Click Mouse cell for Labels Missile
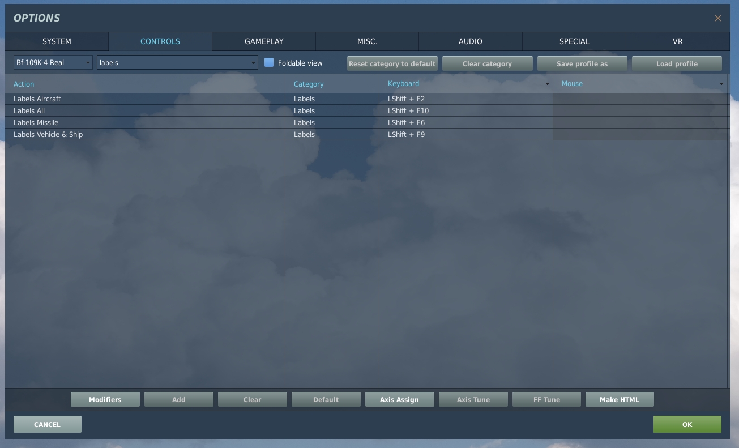The image size is (739, 448). click(640, 122)
